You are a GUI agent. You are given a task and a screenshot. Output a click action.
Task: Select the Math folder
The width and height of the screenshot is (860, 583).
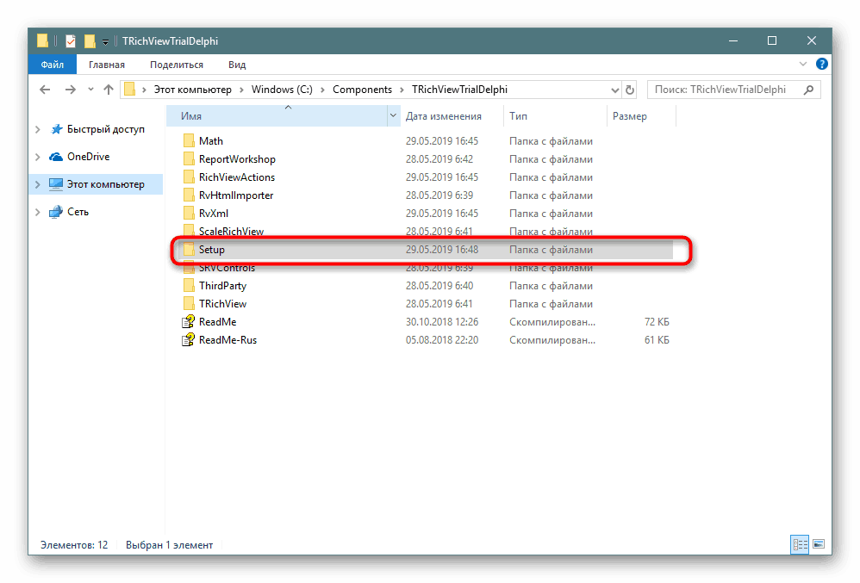[210, 141]
